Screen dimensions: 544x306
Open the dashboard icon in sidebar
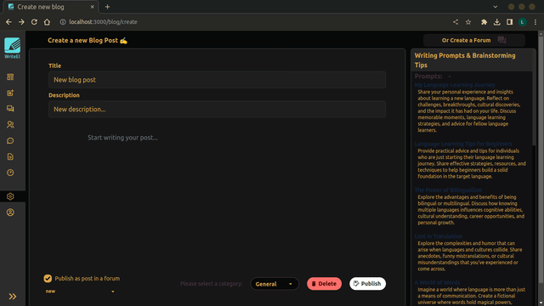[x=10, y=77]
